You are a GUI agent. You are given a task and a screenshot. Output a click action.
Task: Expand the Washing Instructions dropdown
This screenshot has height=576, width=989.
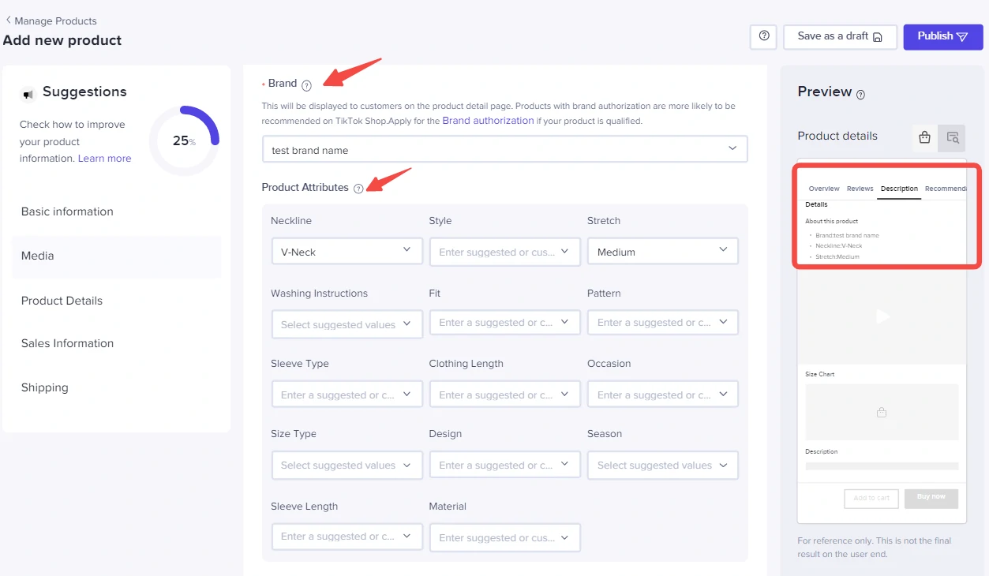pos(346,324)
